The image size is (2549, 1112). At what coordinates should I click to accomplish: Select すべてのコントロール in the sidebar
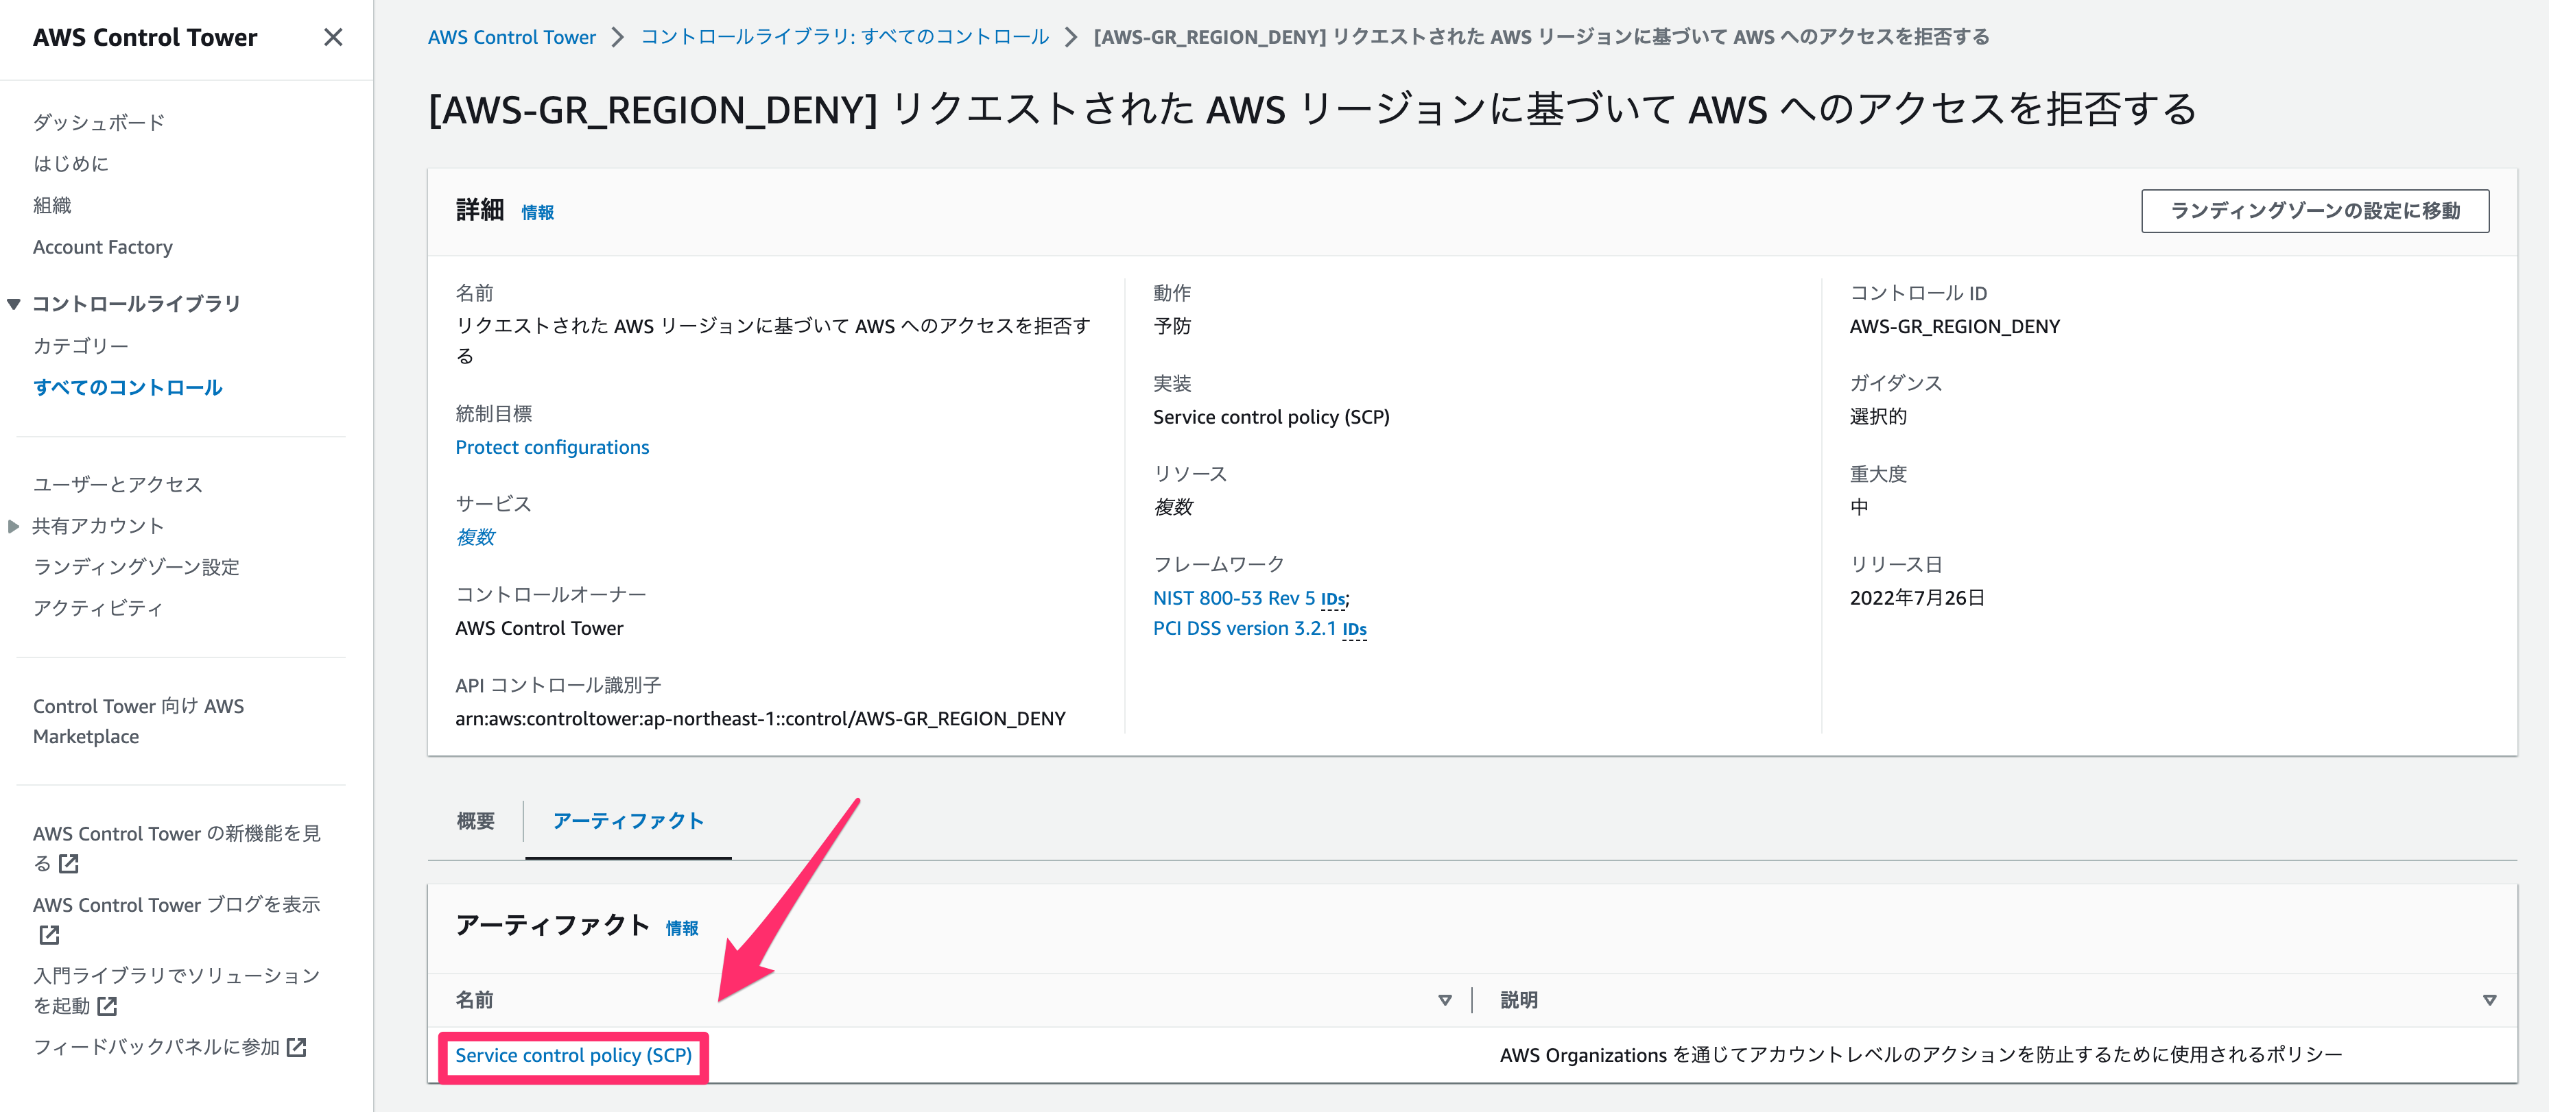(128, 388)
